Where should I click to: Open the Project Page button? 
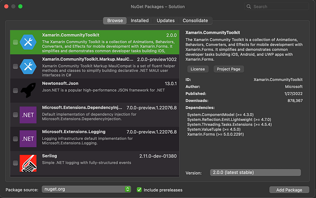[x=229, y=69]
